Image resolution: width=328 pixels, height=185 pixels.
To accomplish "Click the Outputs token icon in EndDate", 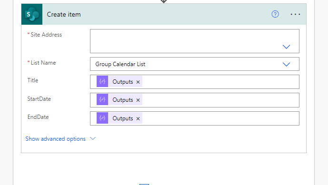I will tap(102, 118).
